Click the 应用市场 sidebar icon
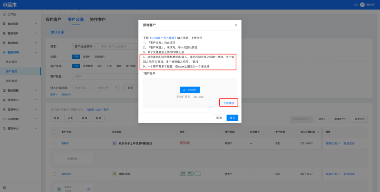 (x=4, y=119)
